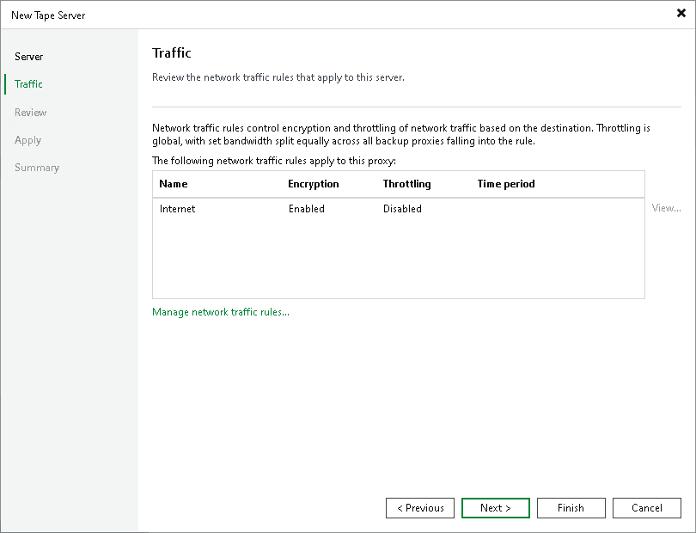Image resolution: width=696 pixels, height=533 pixels.
Task: Click the Throttling column header
Action: [x=406, y=184]
